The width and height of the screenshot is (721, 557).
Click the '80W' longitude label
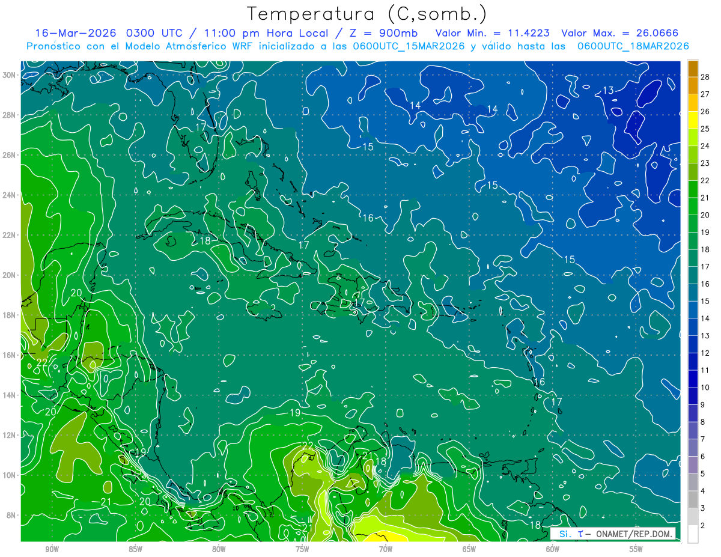point(219,549)
